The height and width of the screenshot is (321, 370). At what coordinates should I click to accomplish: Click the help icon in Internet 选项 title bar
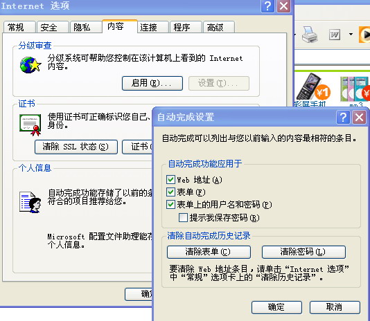click(267, 6)
